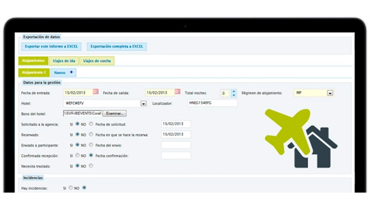Click Exportación completa a EXCEL button
This screenshot has width=370, height=208.
tap(117, 46)
